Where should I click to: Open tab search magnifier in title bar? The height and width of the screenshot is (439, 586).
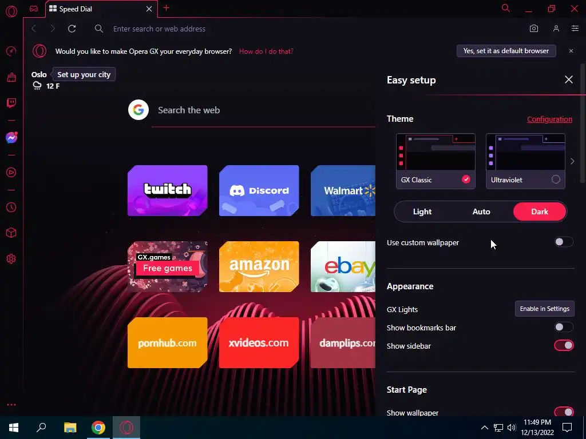coord(506,8)
